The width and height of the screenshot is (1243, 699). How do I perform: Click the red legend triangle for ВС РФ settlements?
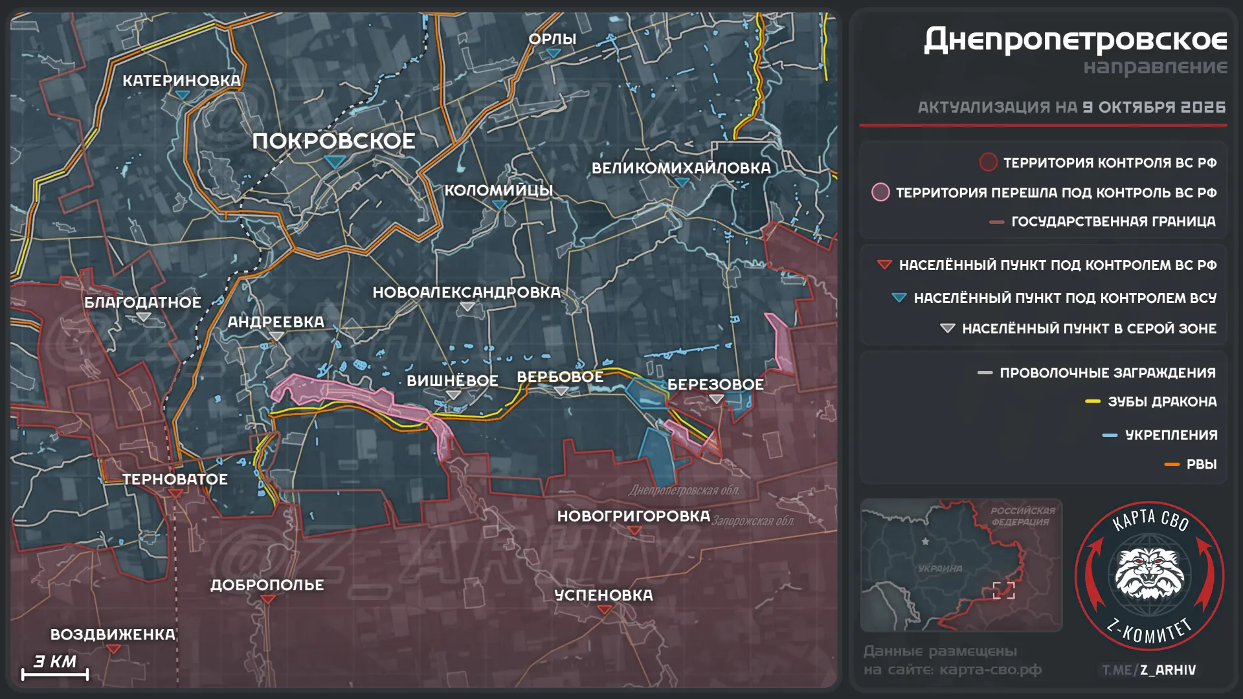pos(884,264)
